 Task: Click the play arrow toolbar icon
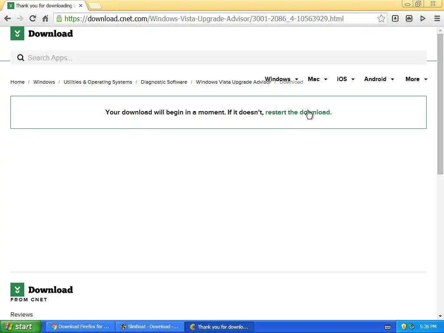pos(423,19)
